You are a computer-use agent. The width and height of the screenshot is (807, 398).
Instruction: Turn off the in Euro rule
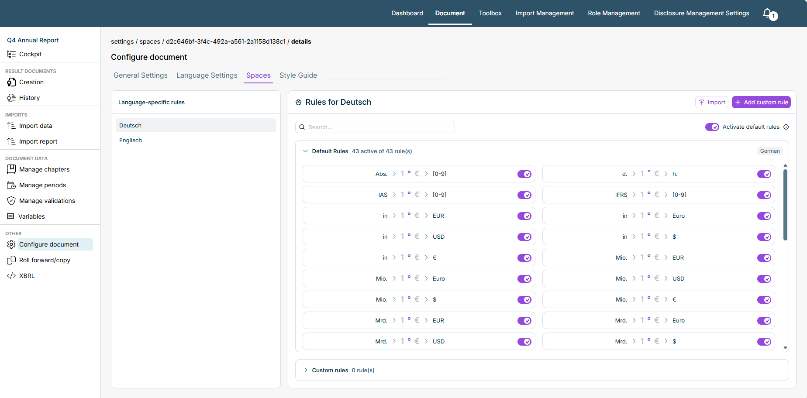coord(764,216)
